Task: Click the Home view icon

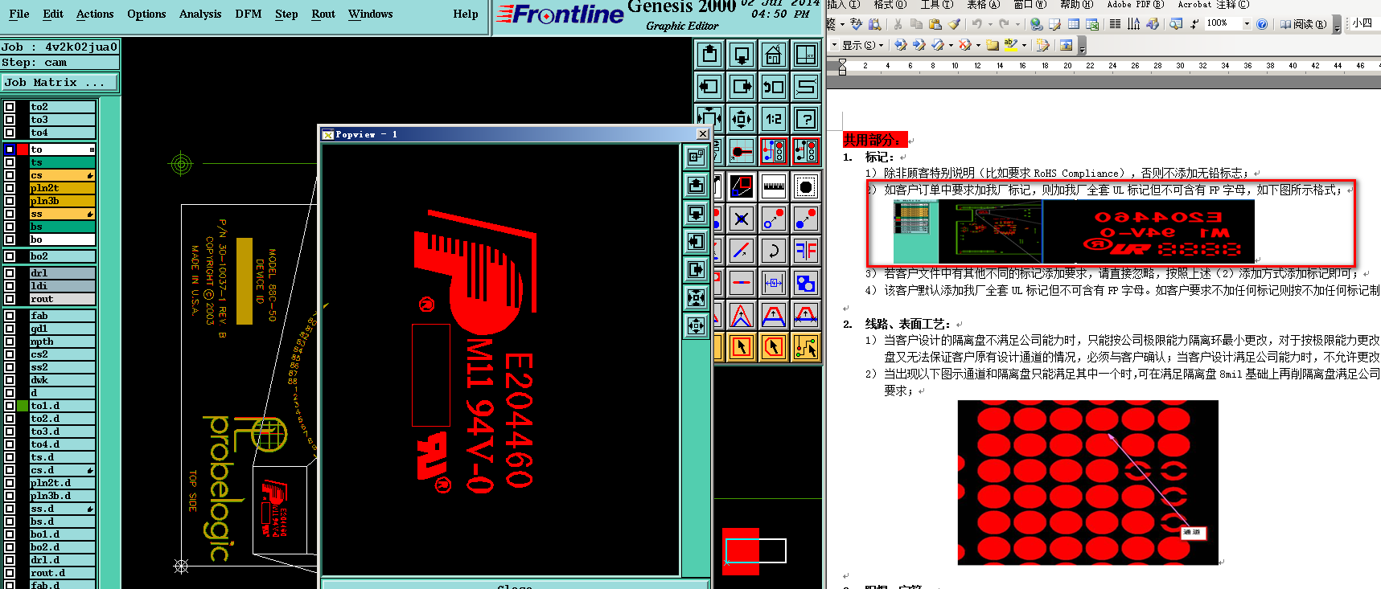Action: (x=774, y=54)
